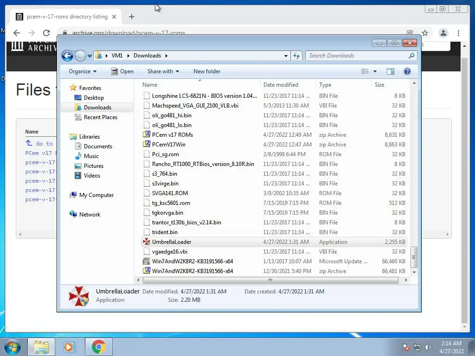Viewport: 475px width, 356px height.
Task: Sort by Type column header
Action: tap(344, 85)
